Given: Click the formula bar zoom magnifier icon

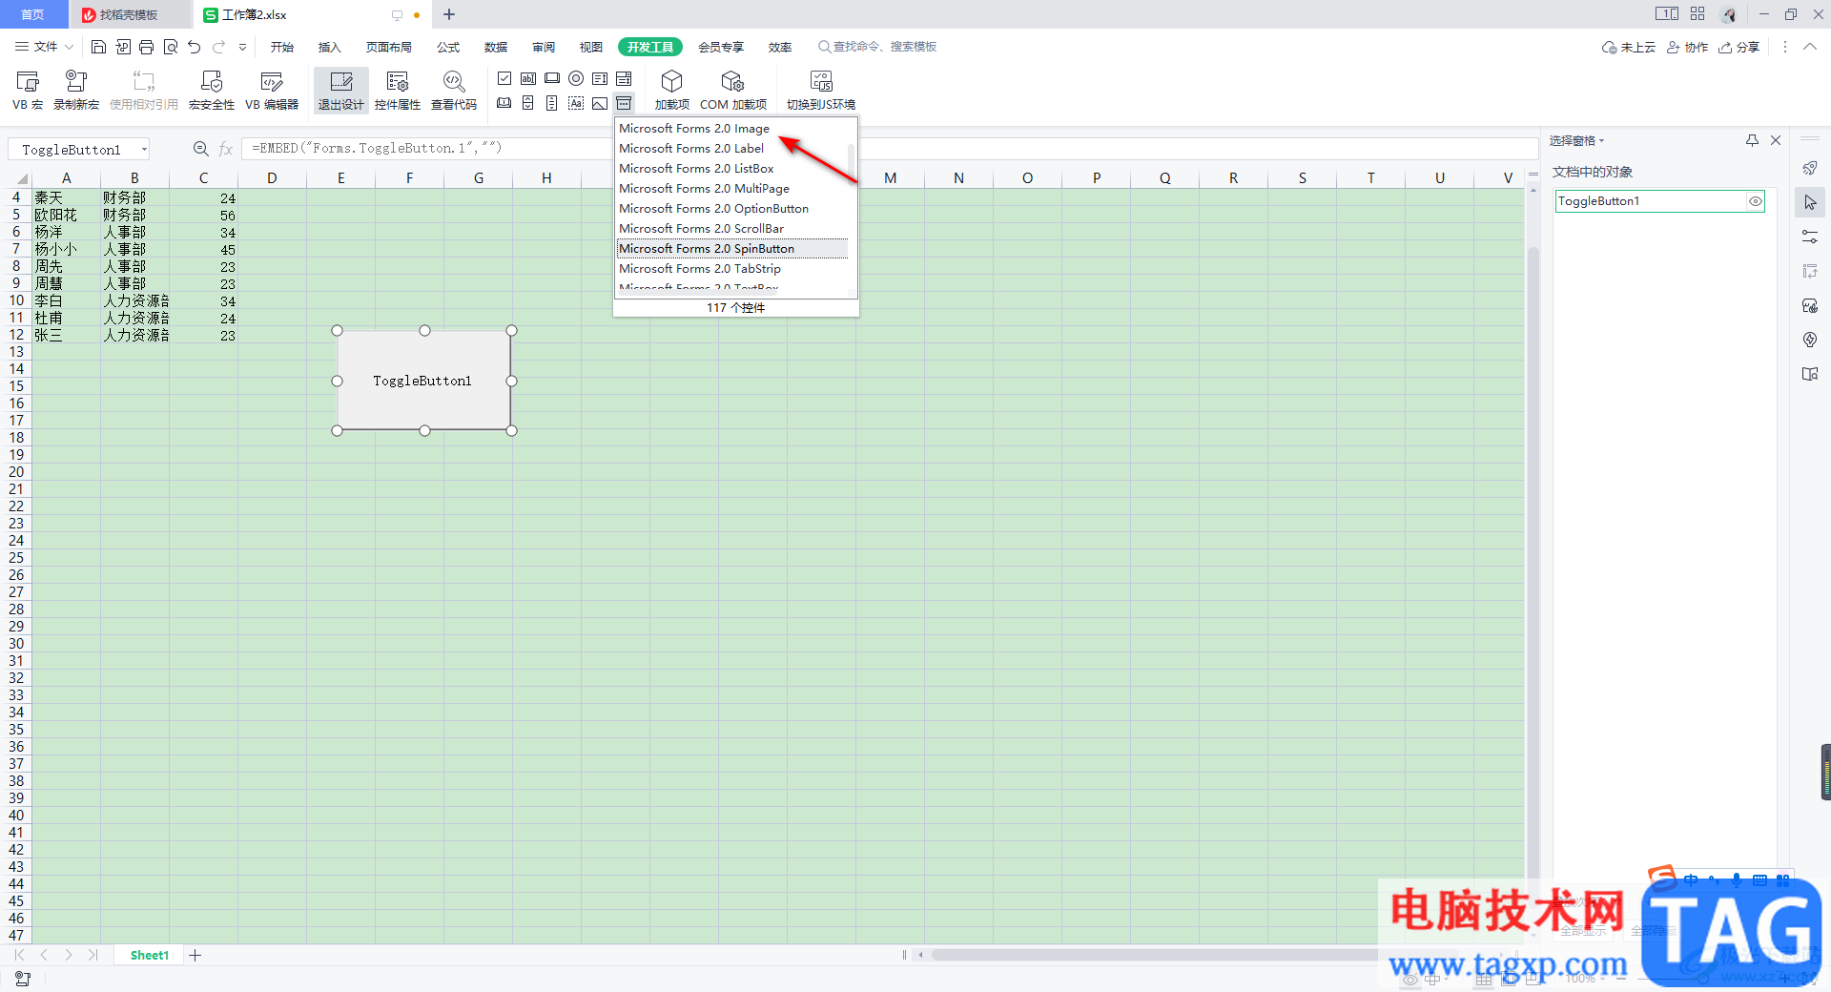Looking at the screenshot, I should pyautogui.click(x=200, y=149).
